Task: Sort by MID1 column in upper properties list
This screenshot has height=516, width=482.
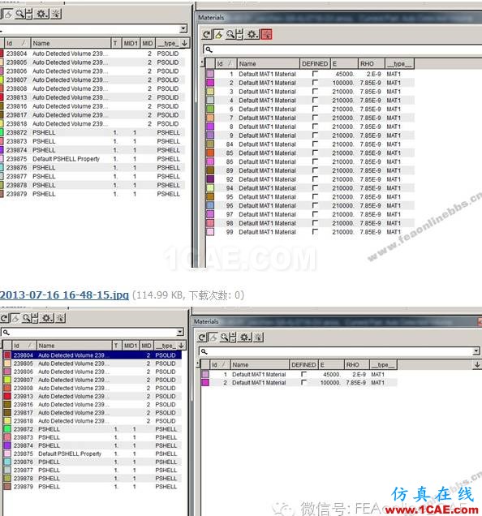Action: coord(131,43)
